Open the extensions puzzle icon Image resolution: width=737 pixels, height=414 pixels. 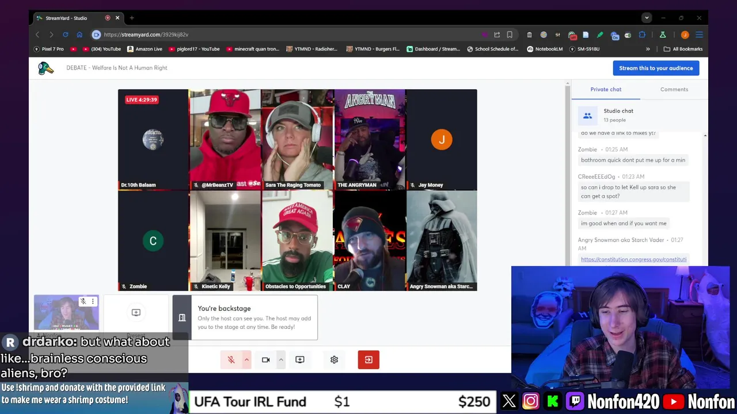tap(642, 34)
